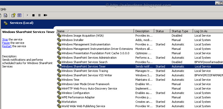Screen dimensions: 223x109
Task: Select the WMI Performance Adapter service name
Action: click(78, 97)
